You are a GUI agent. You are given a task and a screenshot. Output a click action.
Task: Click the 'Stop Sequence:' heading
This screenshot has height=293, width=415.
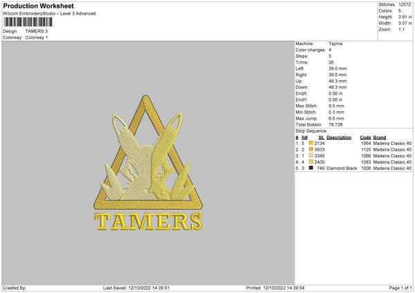(x=311, y=131)
